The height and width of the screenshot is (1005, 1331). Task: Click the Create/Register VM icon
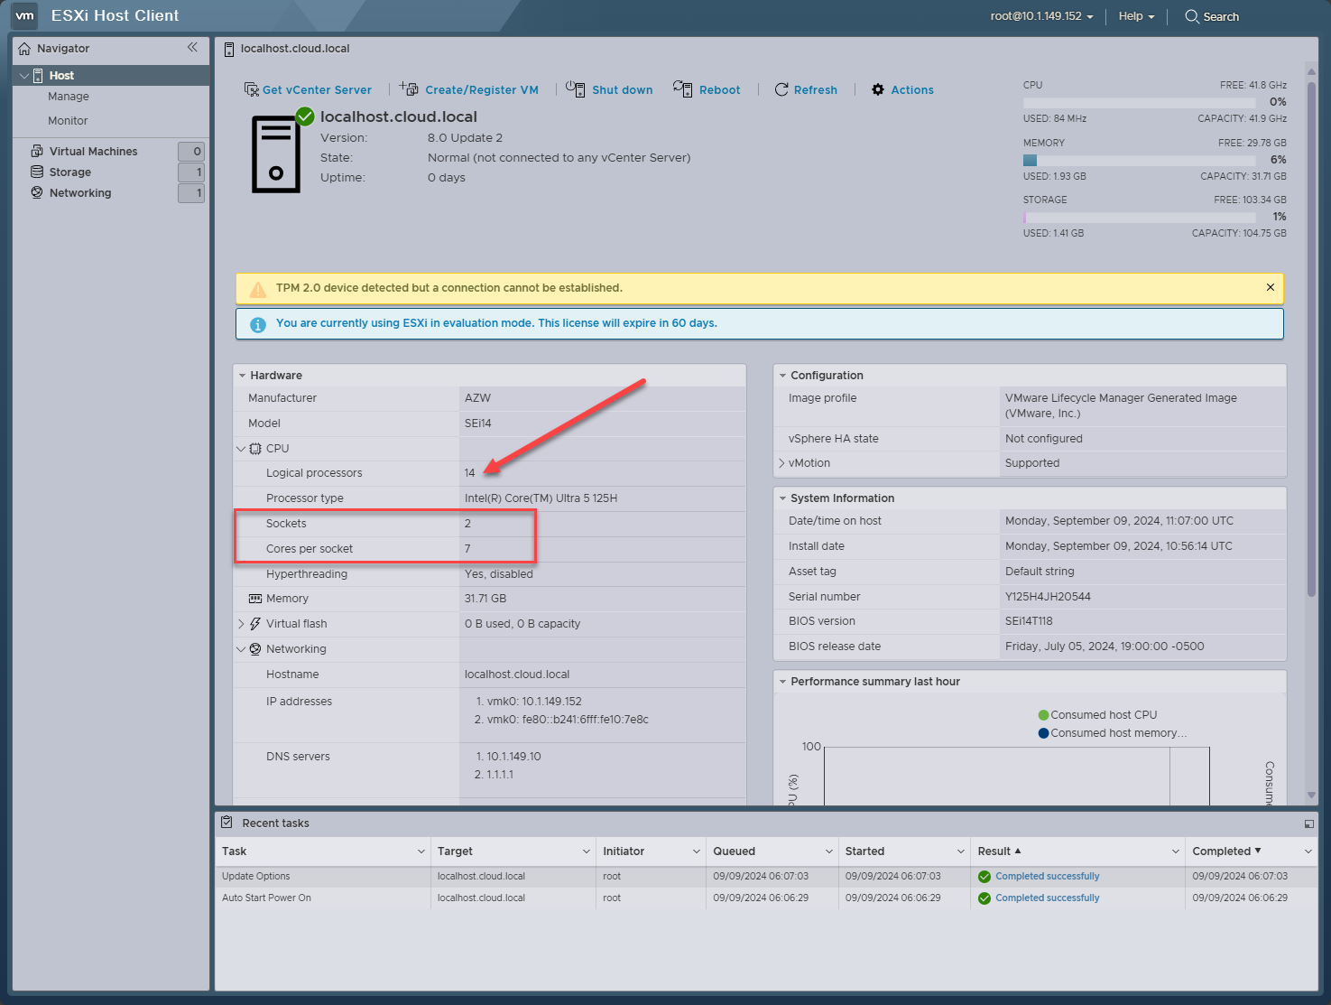(x=410, y=89)
